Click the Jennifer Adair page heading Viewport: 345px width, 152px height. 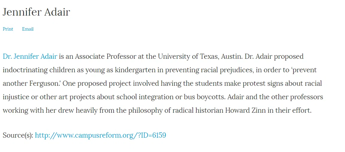tap(36, 12)
